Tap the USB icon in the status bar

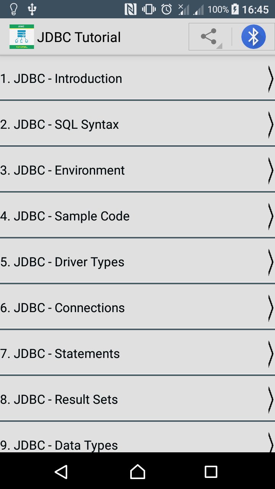[32, 8]
